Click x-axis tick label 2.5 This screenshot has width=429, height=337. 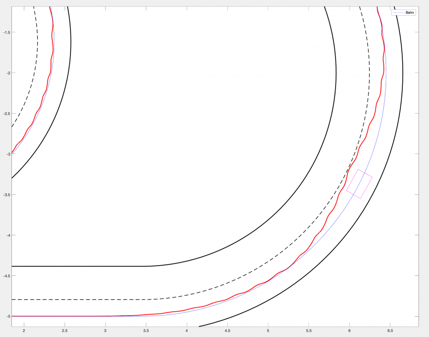point(64,330)
